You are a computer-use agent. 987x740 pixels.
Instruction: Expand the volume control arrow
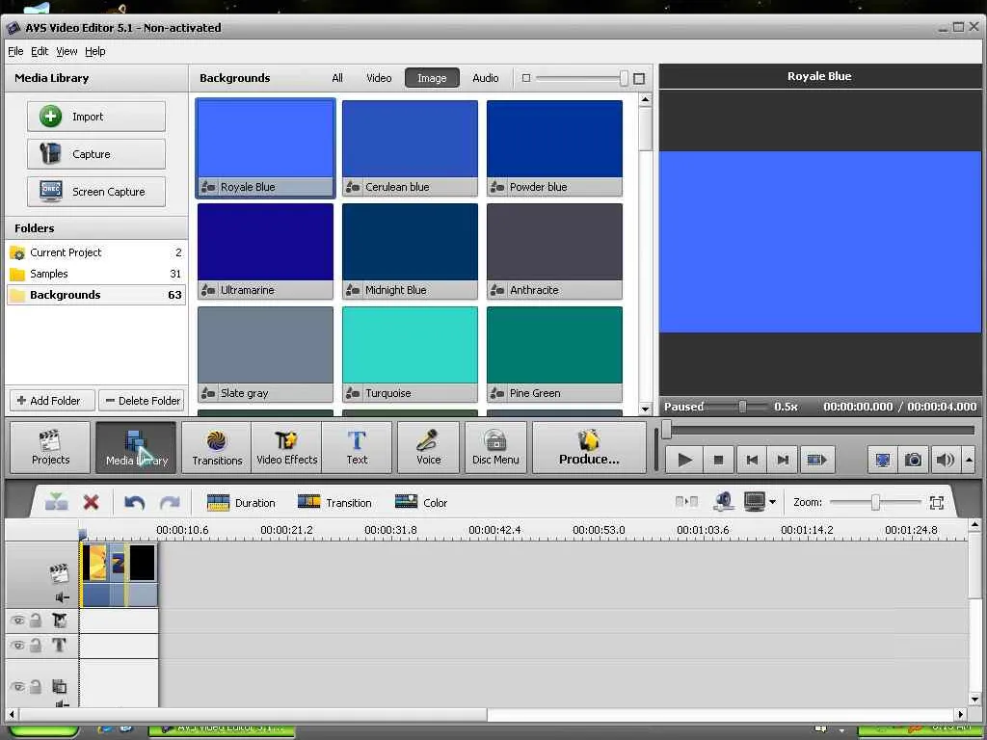tap(969, 461)
